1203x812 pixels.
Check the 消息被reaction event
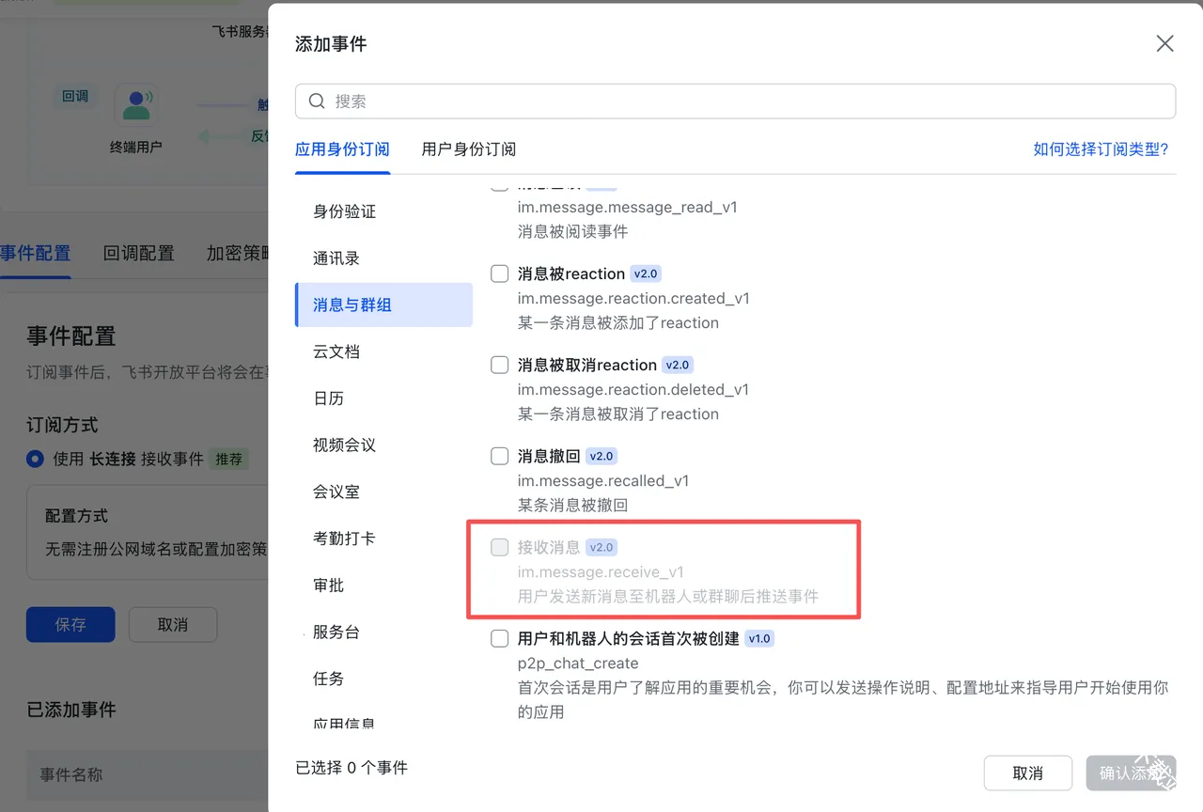[499, 273]
